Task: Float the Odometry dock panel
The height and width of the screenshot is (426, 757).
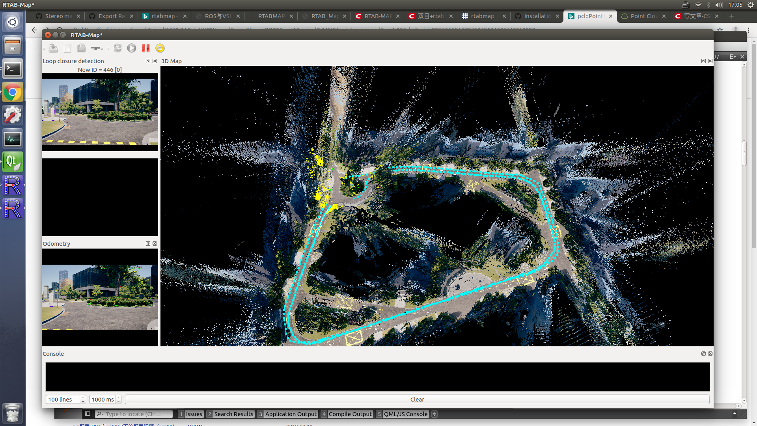Action: point(148,244)
